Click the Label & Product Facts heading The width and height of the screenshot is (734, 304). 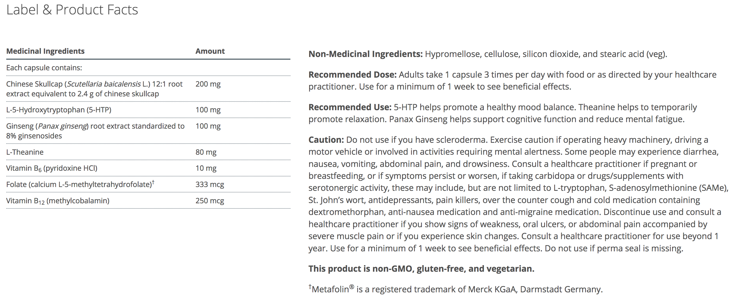coord(72,10)
